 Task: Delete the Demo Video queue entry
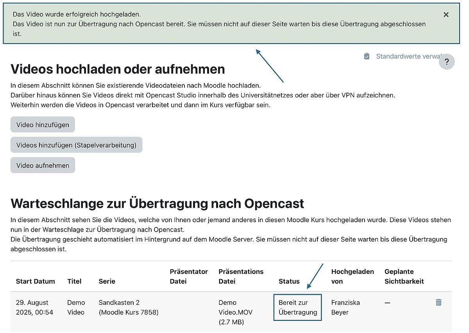[439, 302]
